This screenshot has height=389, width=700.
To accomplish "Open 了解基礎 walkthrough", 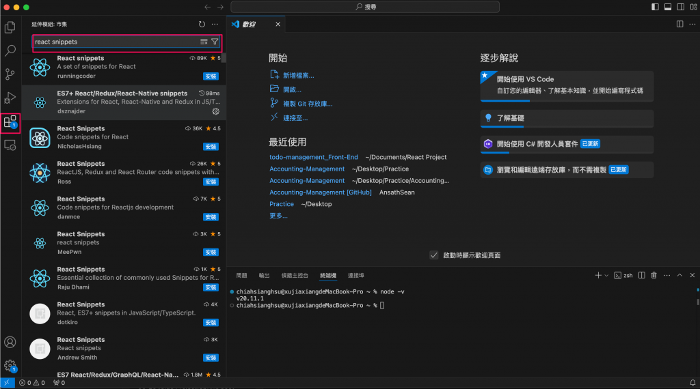I will click(567, 119).
